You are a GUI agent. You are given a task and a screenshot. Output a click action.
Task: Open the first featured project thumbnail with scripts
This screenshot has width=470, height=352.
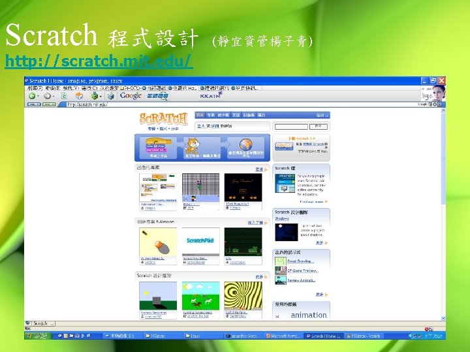[x=158, y=188]
